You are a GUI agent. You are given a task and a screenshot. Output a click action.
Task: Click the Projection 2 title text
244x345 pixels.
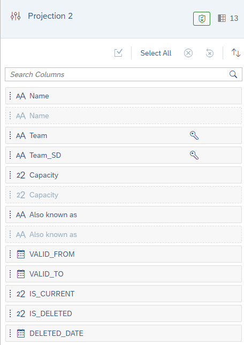(50, 16)
